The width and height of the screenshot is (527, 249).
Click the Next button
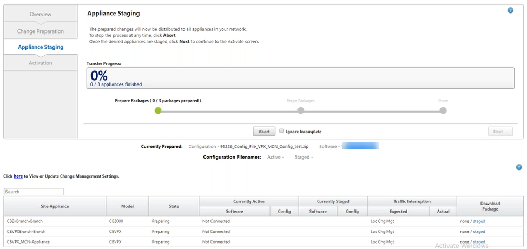coord(499,132)
